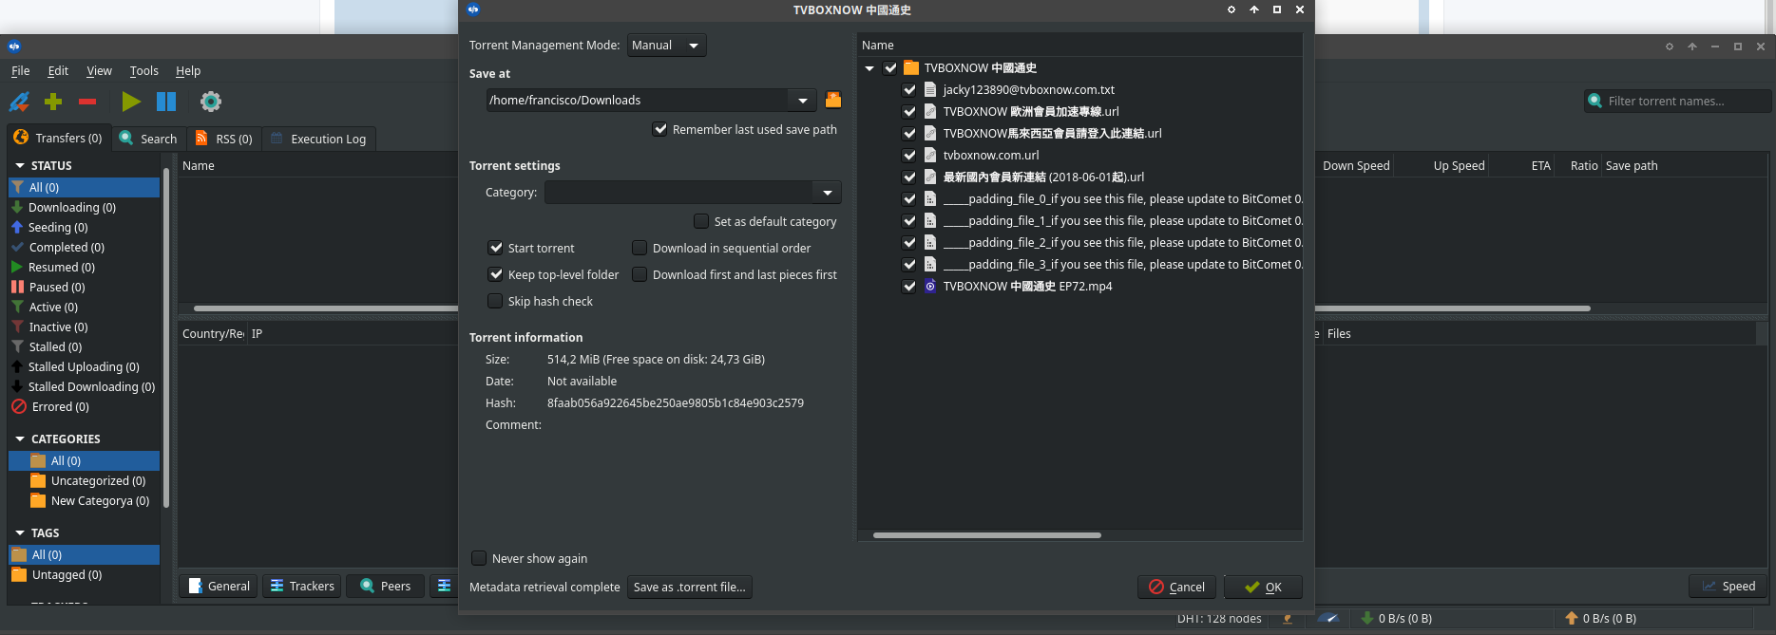This screenshot has height=635, width=1776.
Task: Click the Errored red circle icon
Action: [x=18, y=406]
